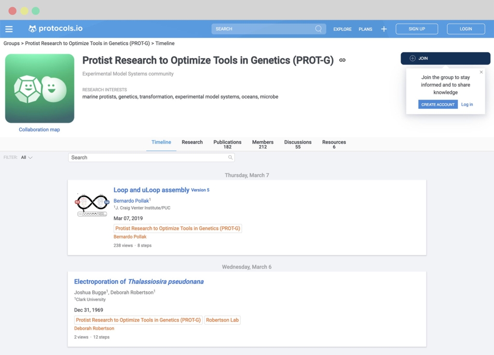Click Experimental Model Systems community subtitle
The width and height of the screenshot is (494, 355).
(x=128, y=74)
